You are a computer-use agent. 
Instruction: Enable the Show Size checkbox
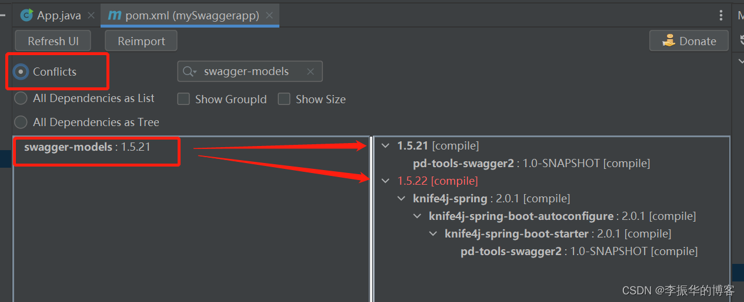(284, 99)
